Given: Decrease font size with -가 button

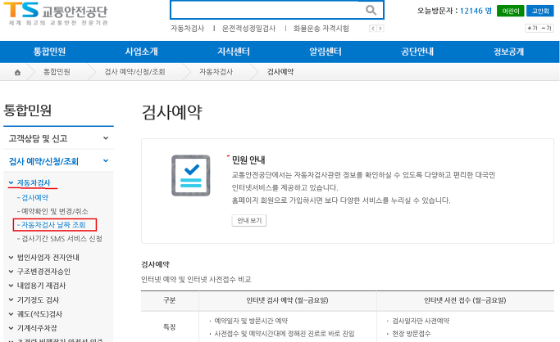Looking at the screenshot, I should (547, 28).
